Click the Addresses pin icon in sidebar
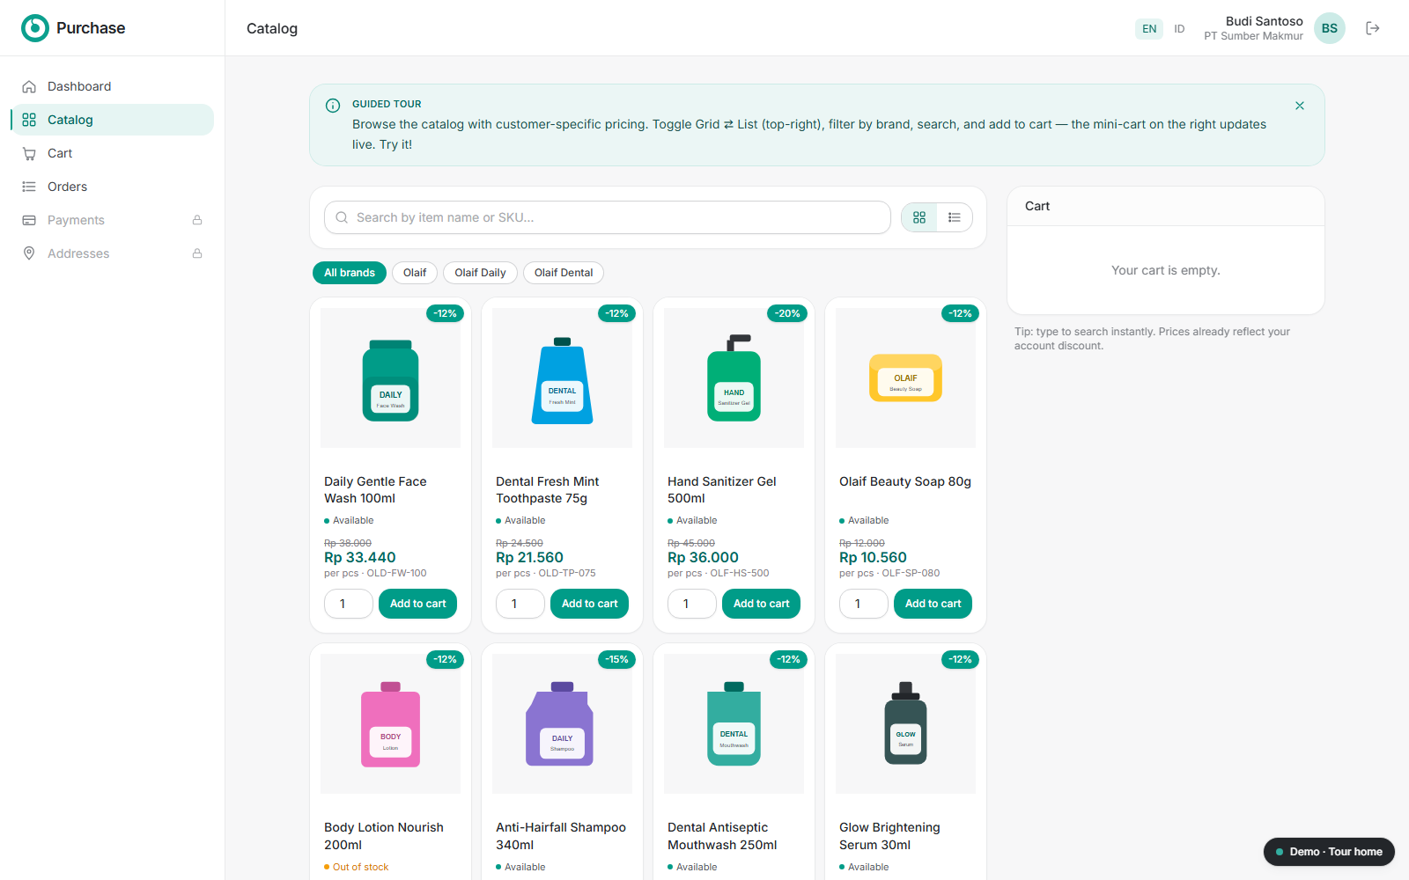Screen dimensions: 1409x880 pos(29,253)
